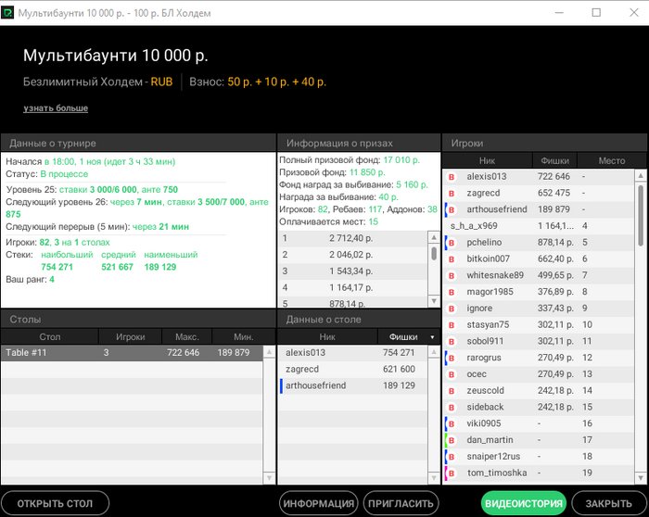Click the ЗАКРЫТЬ button
The image size is (649, 517).
coord(608,503)
